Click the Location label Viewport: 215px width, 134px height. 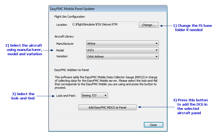click(62, 25)
